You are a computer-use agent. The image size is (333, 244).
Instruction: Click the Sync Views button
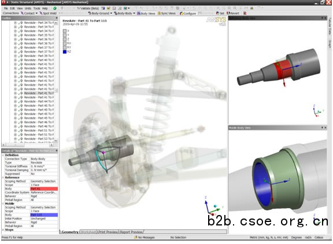(166, 13)
